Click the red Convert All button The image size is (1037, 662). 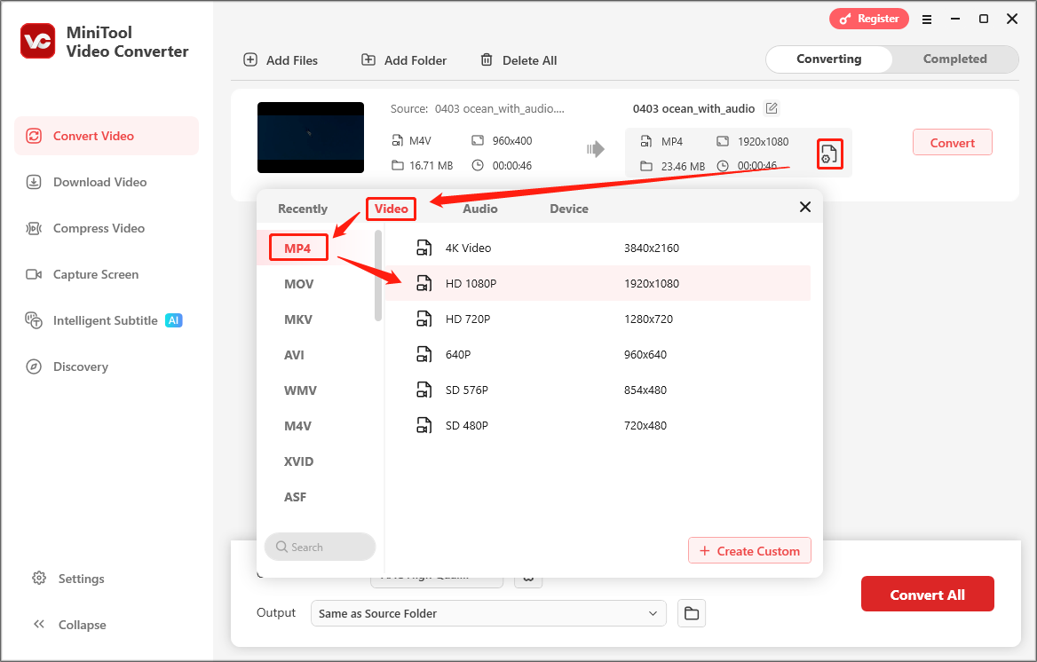pos(927,594)
